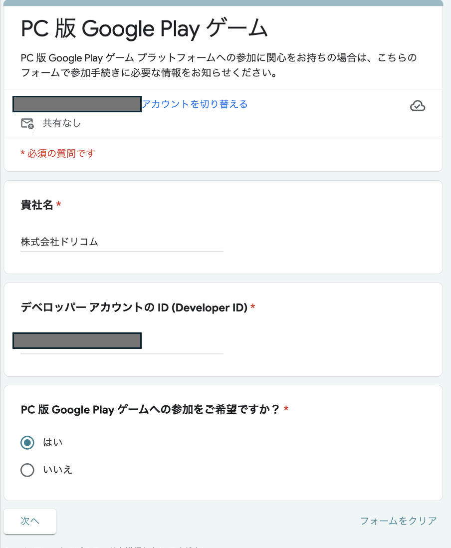Viewport: 451px width, 548px height.
Task: Select the はい radio button
Action: (27, 443)
